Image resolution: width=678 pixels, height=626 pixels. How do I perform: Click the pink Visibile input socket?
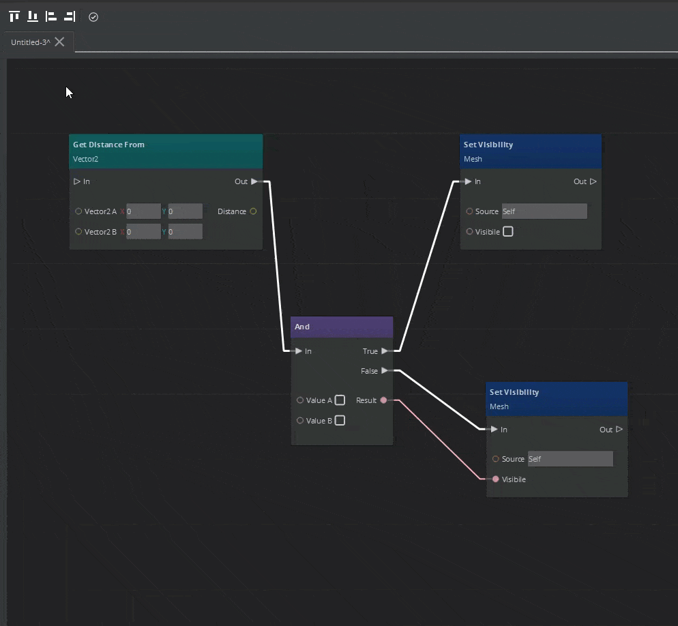(495, 479)
